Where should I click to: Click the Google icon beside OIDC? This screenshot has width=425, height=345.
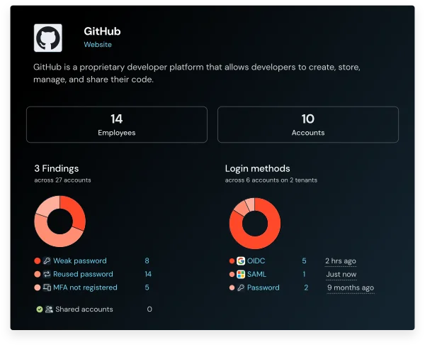pyautogui.click(x=241, y=261)
